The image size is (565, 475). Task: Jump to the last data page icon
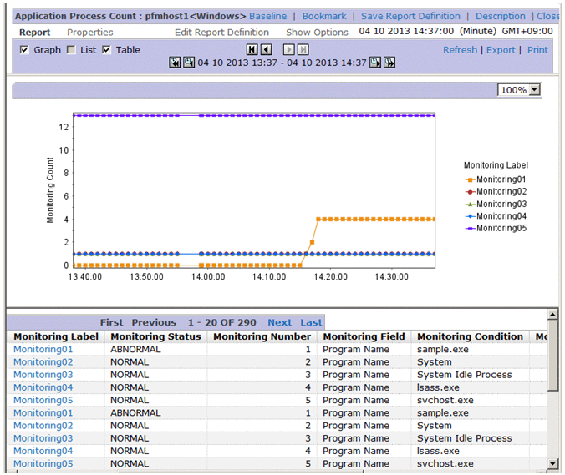303,50
